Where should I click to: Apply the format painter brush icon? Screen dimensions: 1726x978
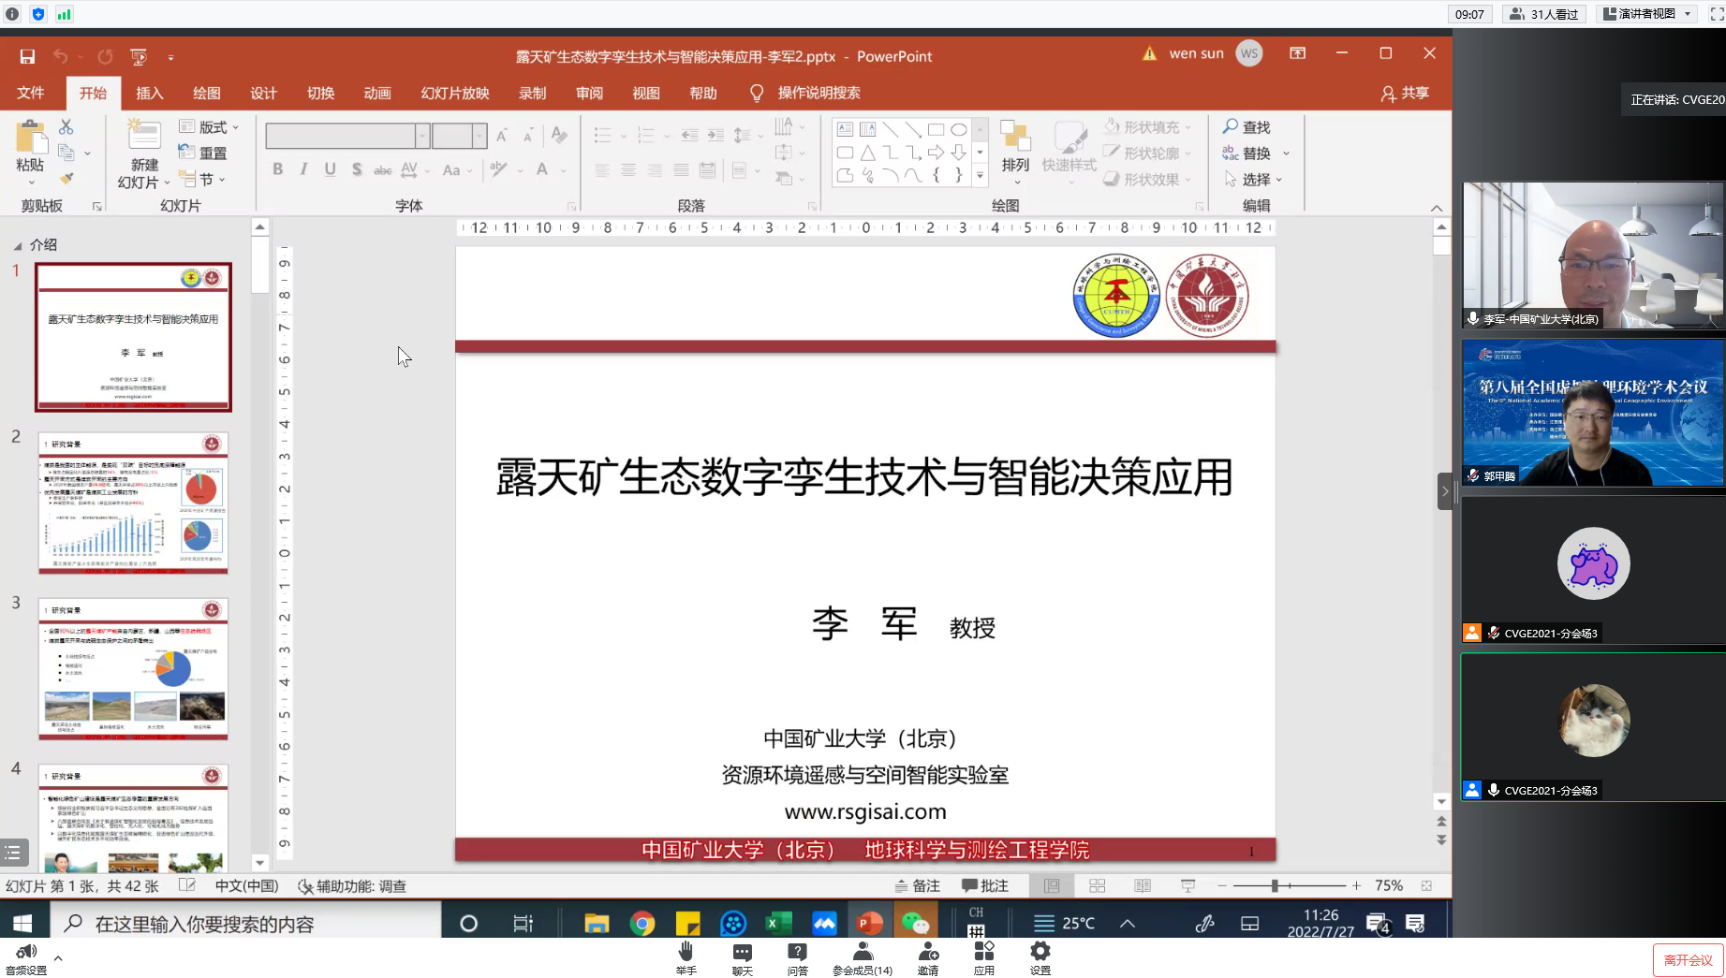pyautogui.click(x=66, y=178)
